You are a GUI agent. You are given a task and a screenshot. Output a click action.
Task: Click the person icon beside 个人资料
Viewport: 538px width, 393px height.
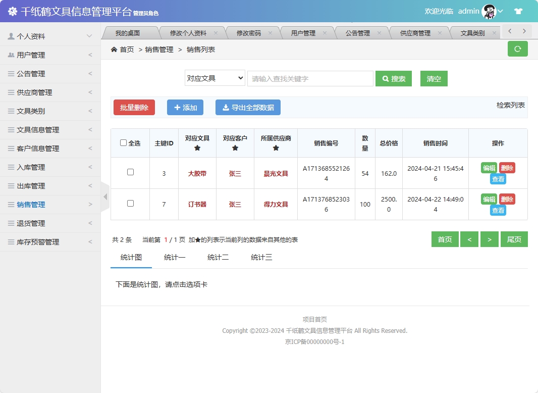pos(11,36)
